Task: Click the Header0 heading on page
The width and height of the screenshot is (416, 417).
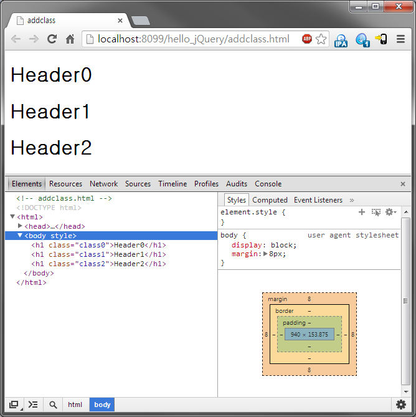Action: coord(51,75)
